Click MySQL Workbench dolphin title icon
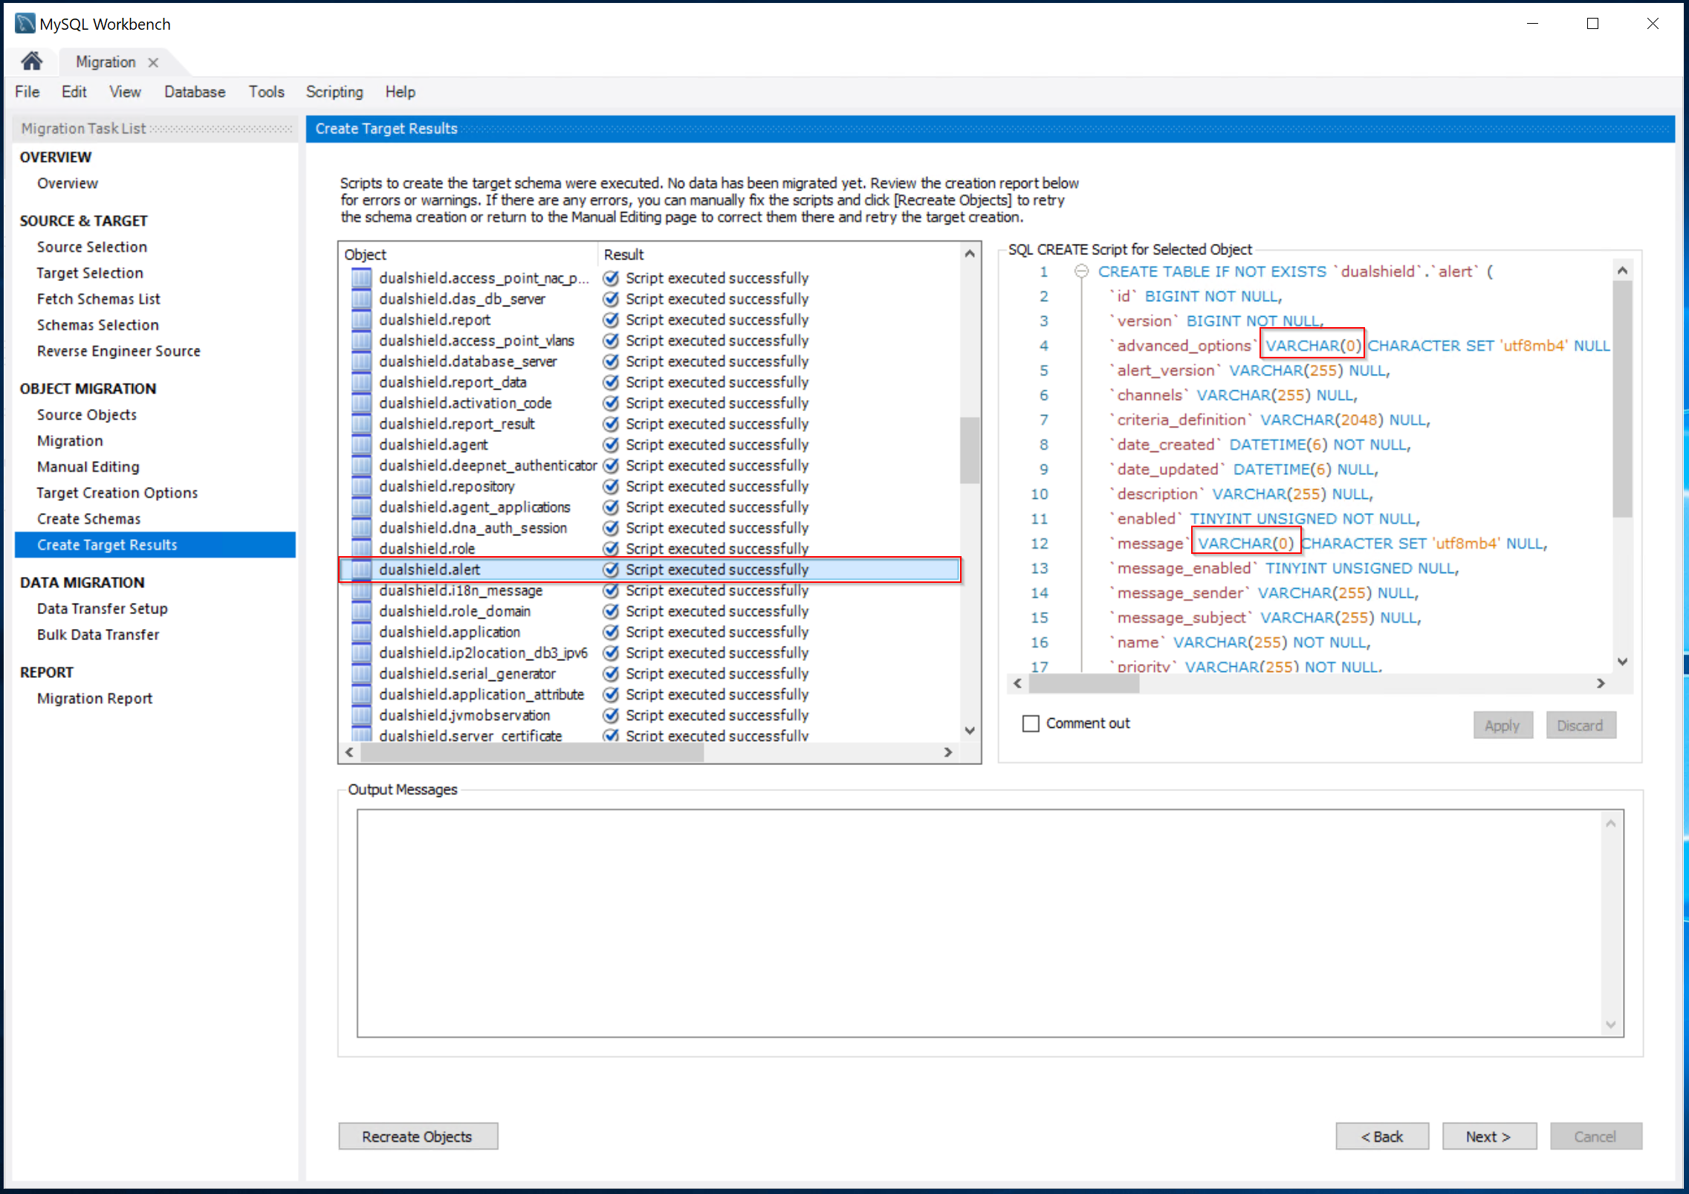1689x1194 pixels. tap(25, 24)
